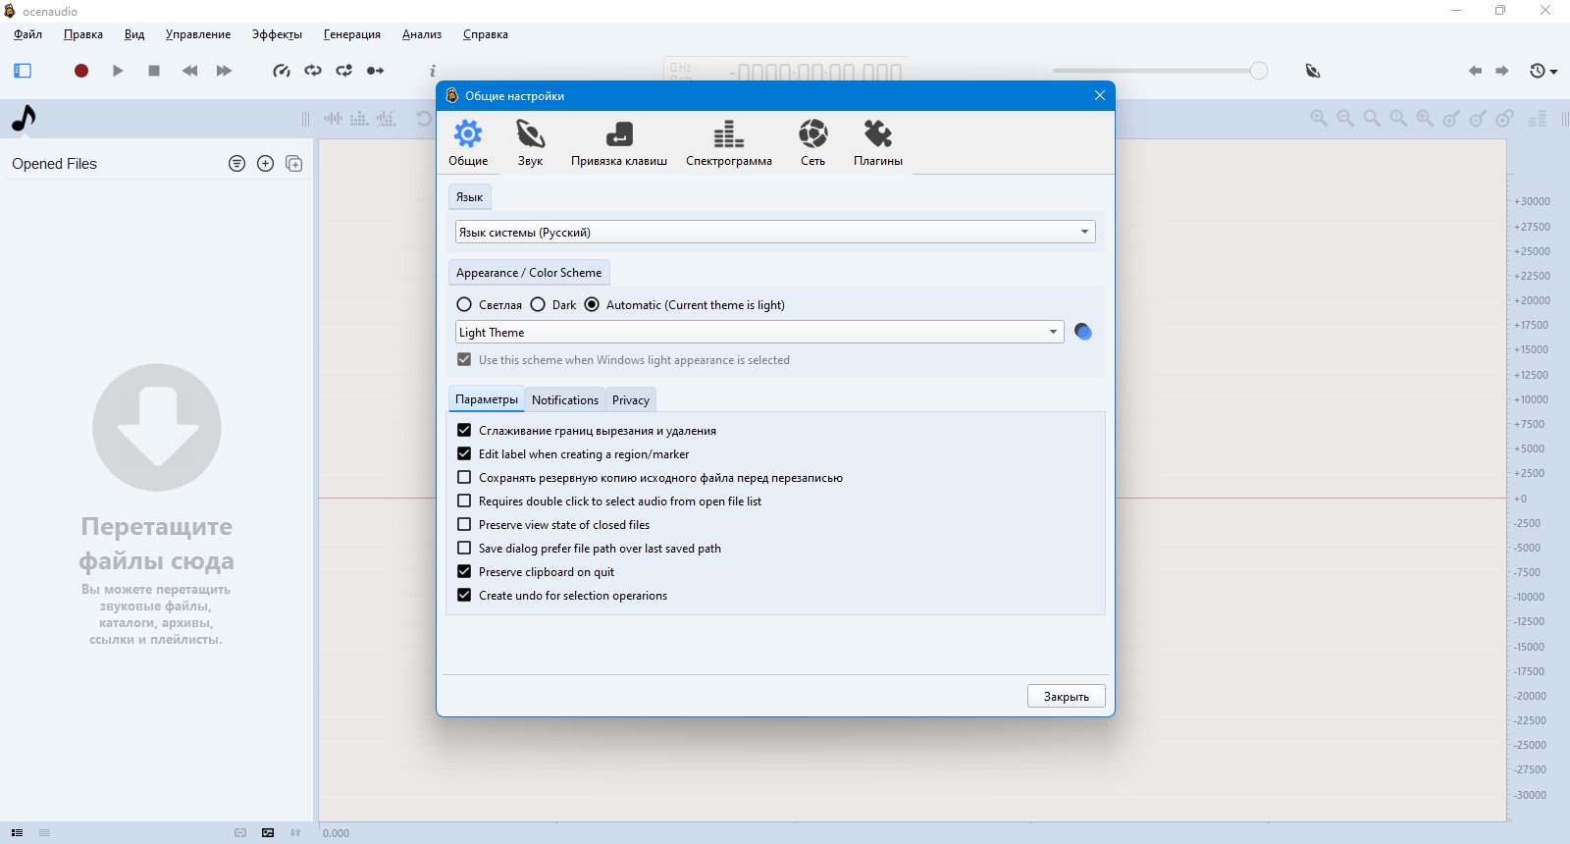Open the Звук settings section
The image size is (1570, 844).
click(530, 143)
